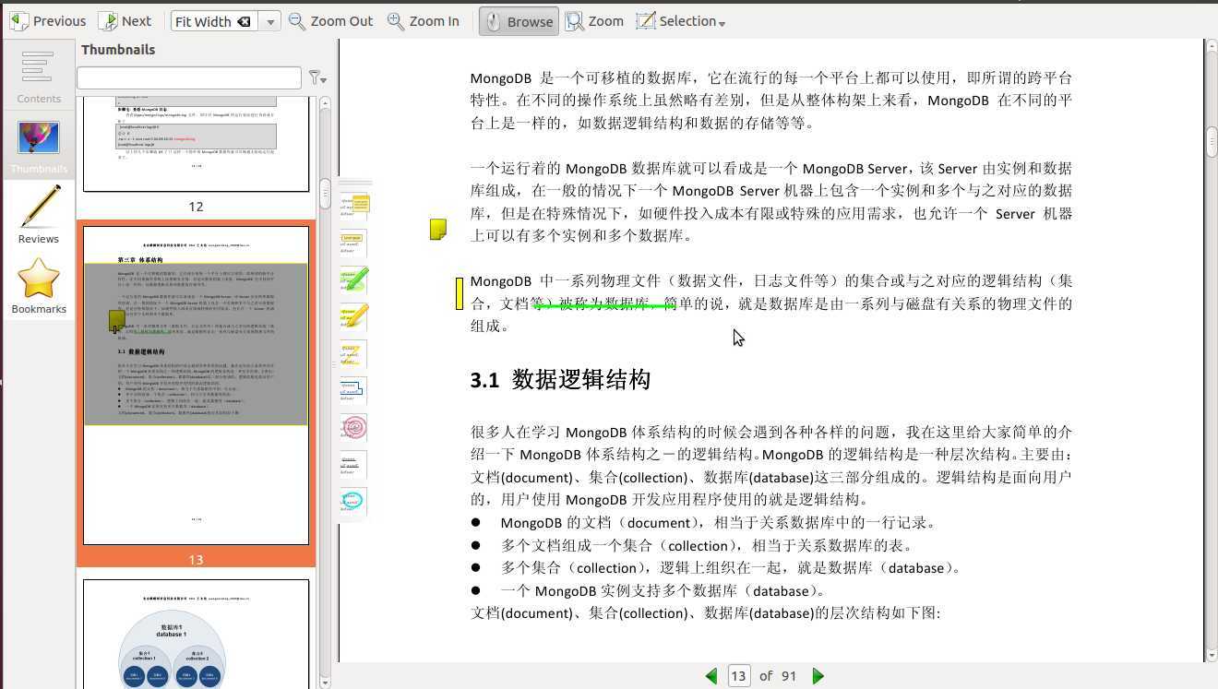Click the yellow sticky note in margin

tap(438, 229)
